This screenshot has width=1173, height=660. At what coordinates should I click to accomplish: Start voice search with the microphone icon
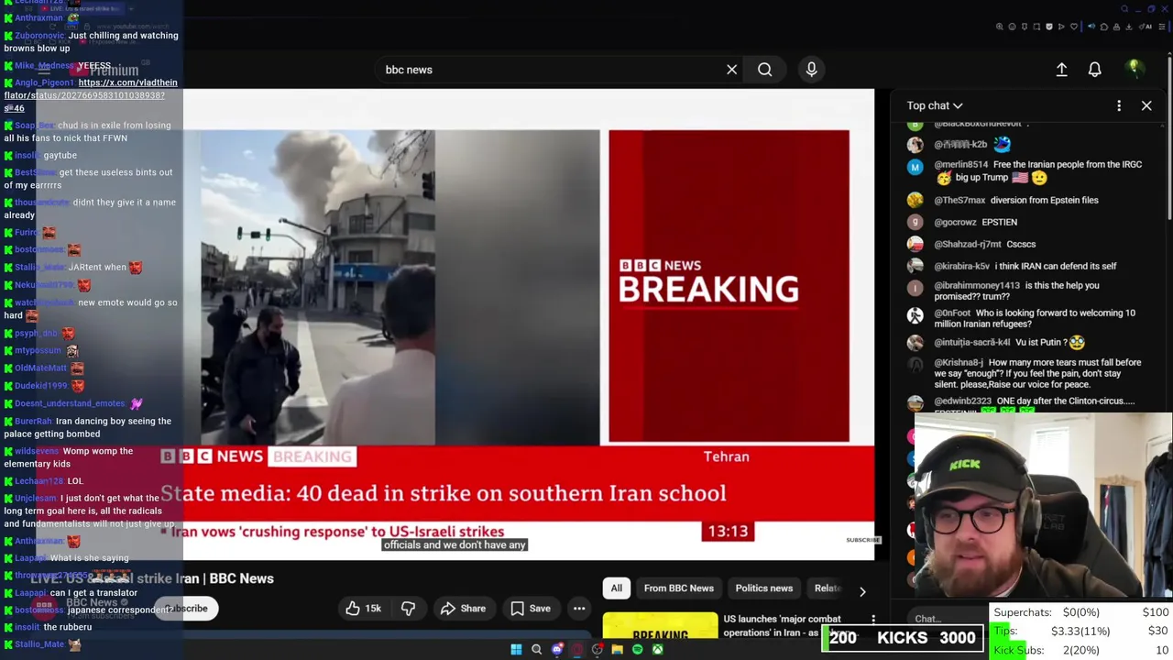click(x=811, y=70)
